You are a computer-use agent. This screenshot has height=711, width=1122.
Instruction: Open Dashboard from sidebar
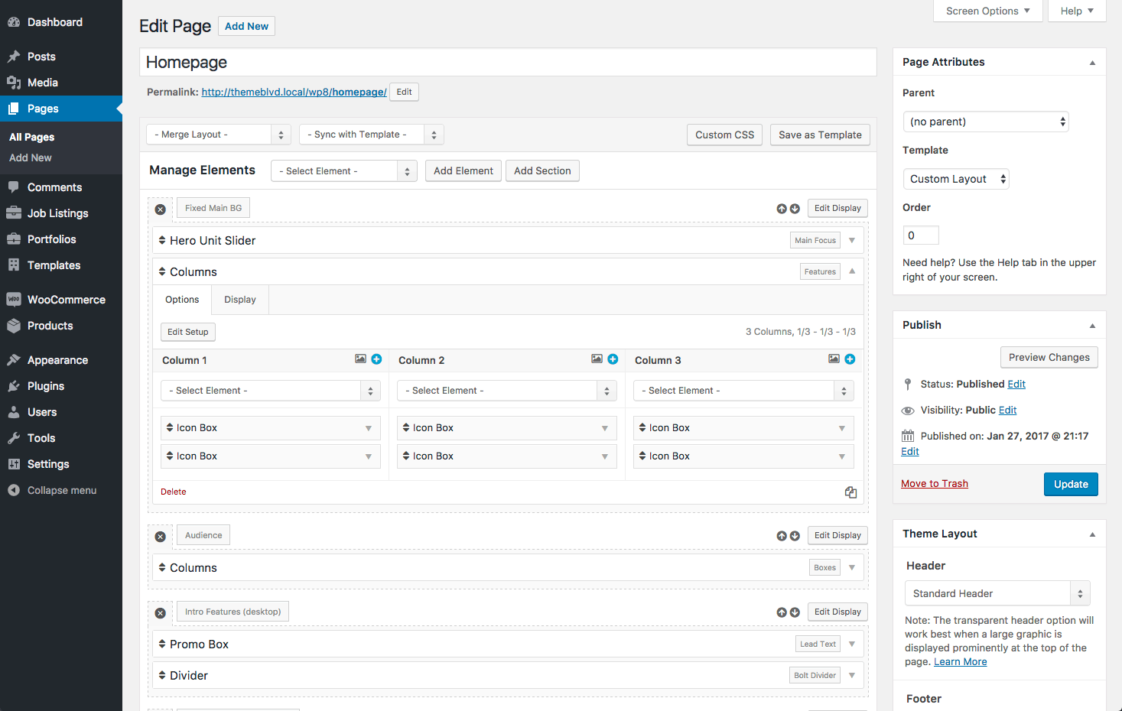pyautogui.click(x=61, y=22)
